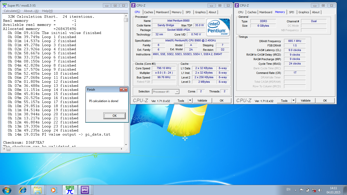Expand Tools dropdown arrow in Memory window

tap(293, 101)
